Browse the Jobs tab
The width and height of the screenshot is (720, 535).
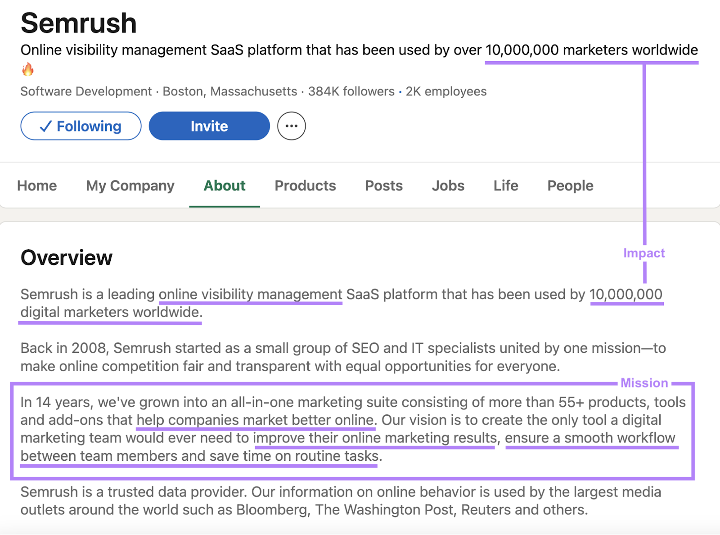[x=448, y=185]
